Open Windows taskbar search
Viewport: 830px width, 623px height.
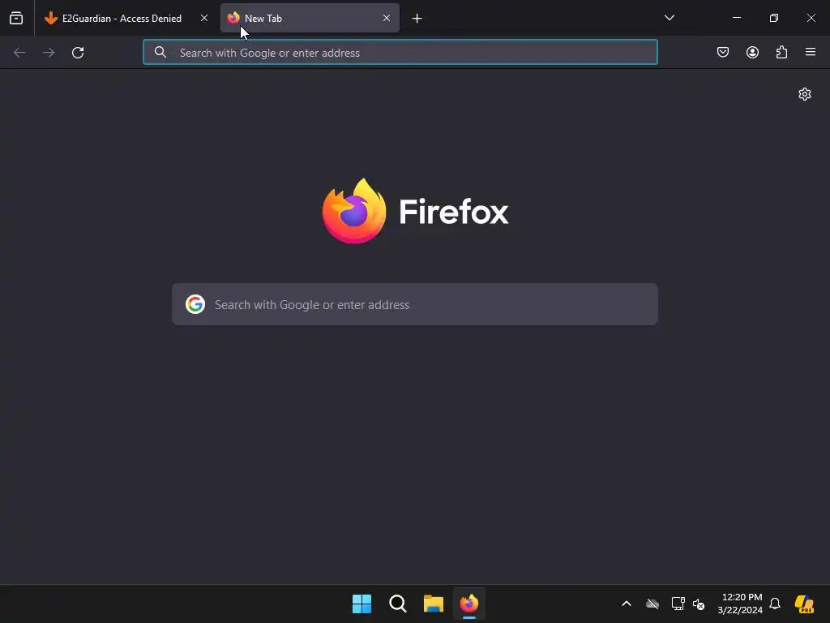[x=397, y=604]
